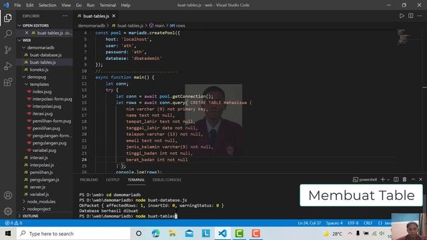Open the Accounts menu icon
This screenshot has width=427, height=240.
point(8,195)
